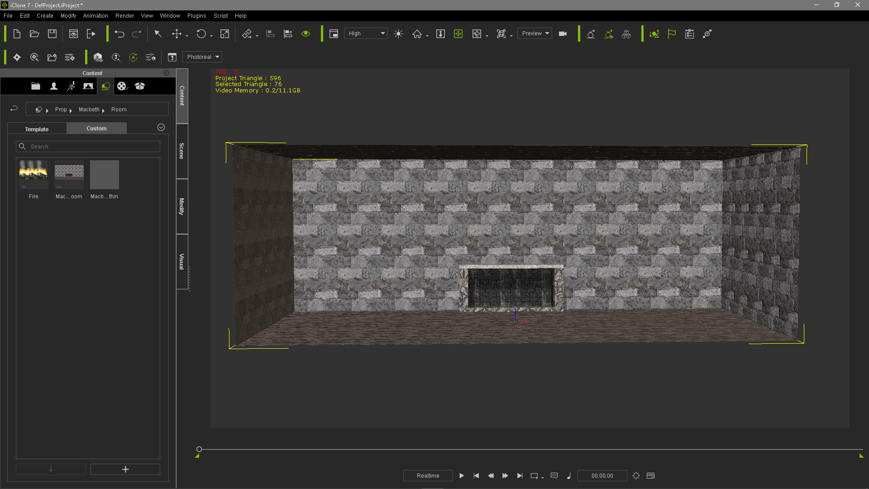Open the File menu

(x=8, y=16)
